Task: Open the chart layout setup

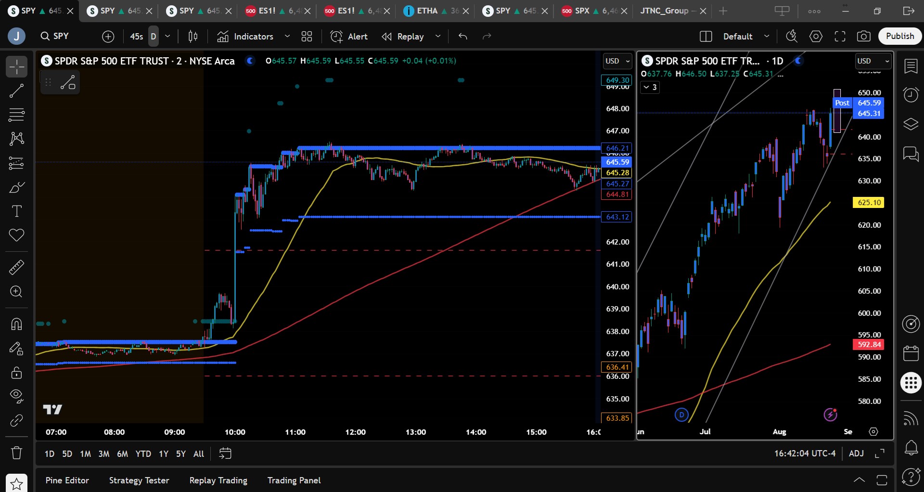Action: 706,36
